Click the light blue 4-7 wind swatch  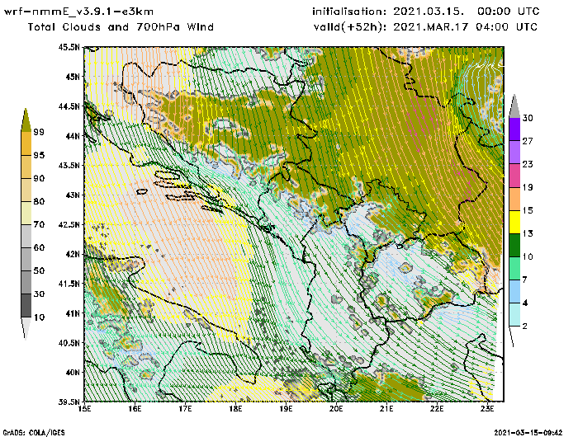pos(514,292)
